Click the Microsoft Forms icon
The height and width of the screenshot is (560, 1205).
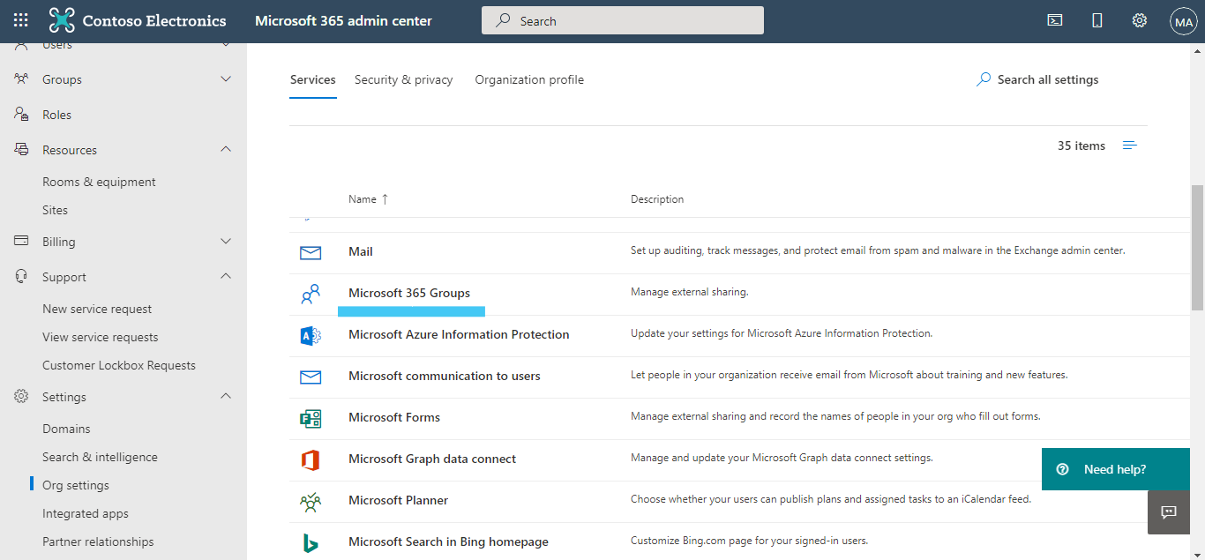[311, 418]
